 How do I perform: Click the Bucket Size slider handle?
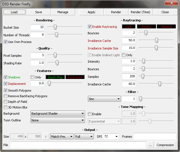[55, 27]
